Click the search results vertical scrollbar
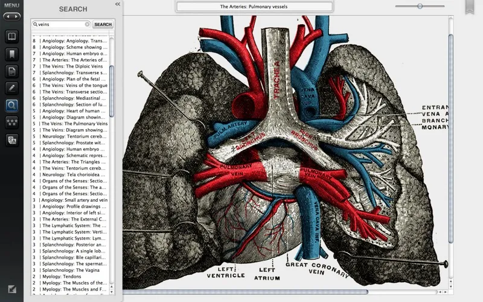 click(x=112, y=91)
